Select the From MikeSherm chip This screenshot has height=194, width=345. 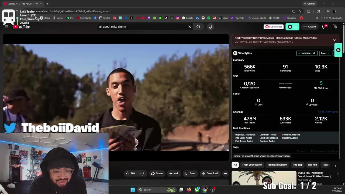point(277,165)
